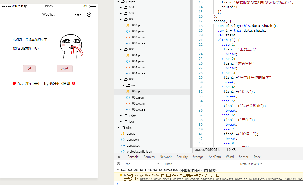Tap the 不好 button in the simulator
Image resolution: width=303 pixels, height=185 pixels.
(64, 69)
